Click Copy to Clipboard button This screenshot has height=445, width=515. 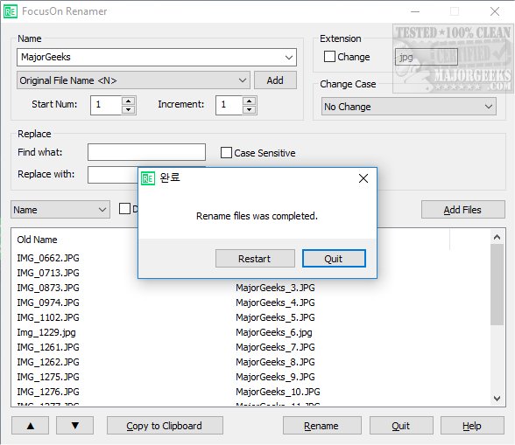[165, 426]
